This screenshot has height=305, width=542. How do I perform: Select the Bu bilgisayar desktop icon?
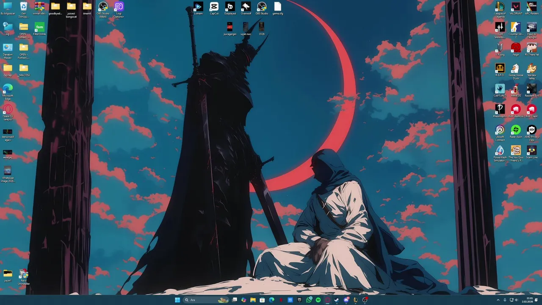(8, 8)
